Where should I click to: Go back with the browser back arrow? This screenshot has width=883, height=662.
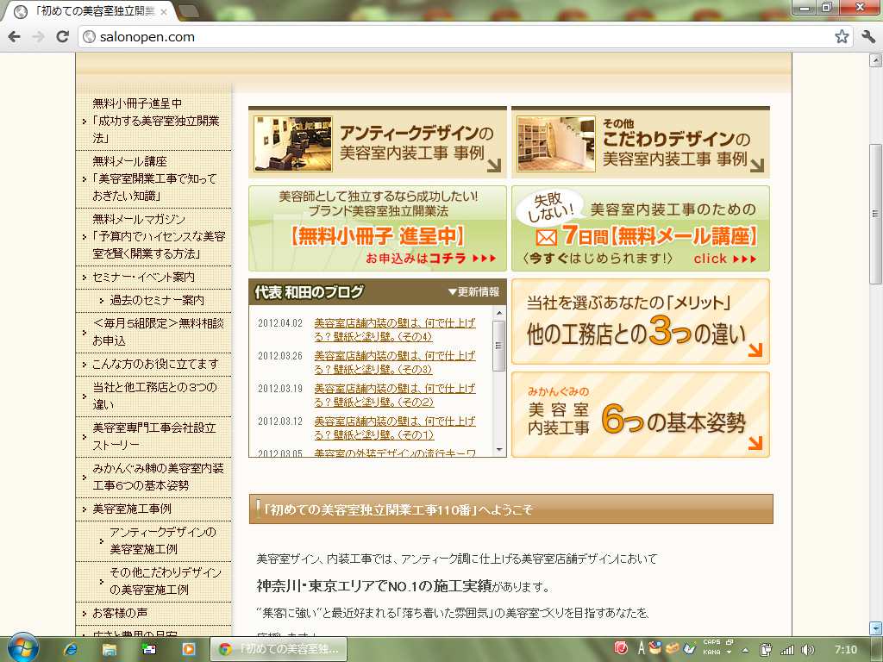click(14, 37)
